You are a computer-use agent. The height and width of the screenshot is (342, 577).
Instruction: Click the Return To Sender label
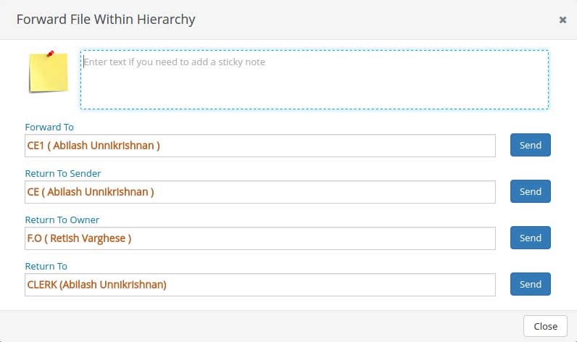63,174
